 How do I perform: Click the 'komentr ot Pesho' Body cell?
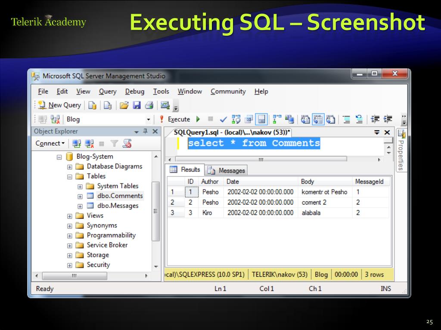point(325,192)
